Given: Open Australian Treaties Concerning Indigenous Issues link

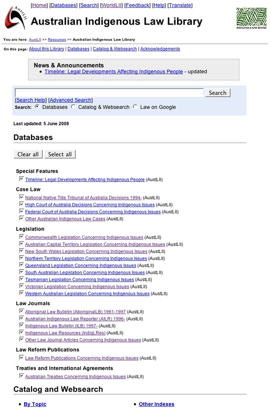Looking at the screenshot, I should [x=76, y=377].
